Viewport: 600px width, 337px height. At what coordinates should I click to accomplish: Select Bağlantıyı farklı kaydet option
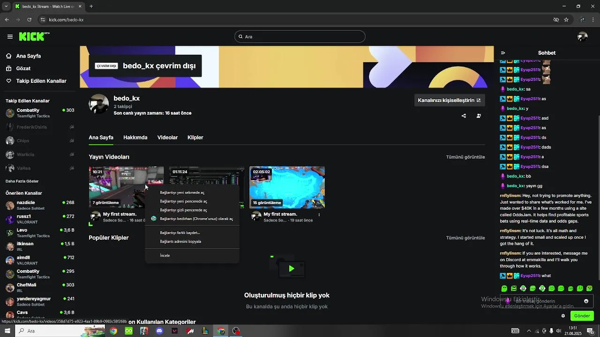tap(180, 233)
